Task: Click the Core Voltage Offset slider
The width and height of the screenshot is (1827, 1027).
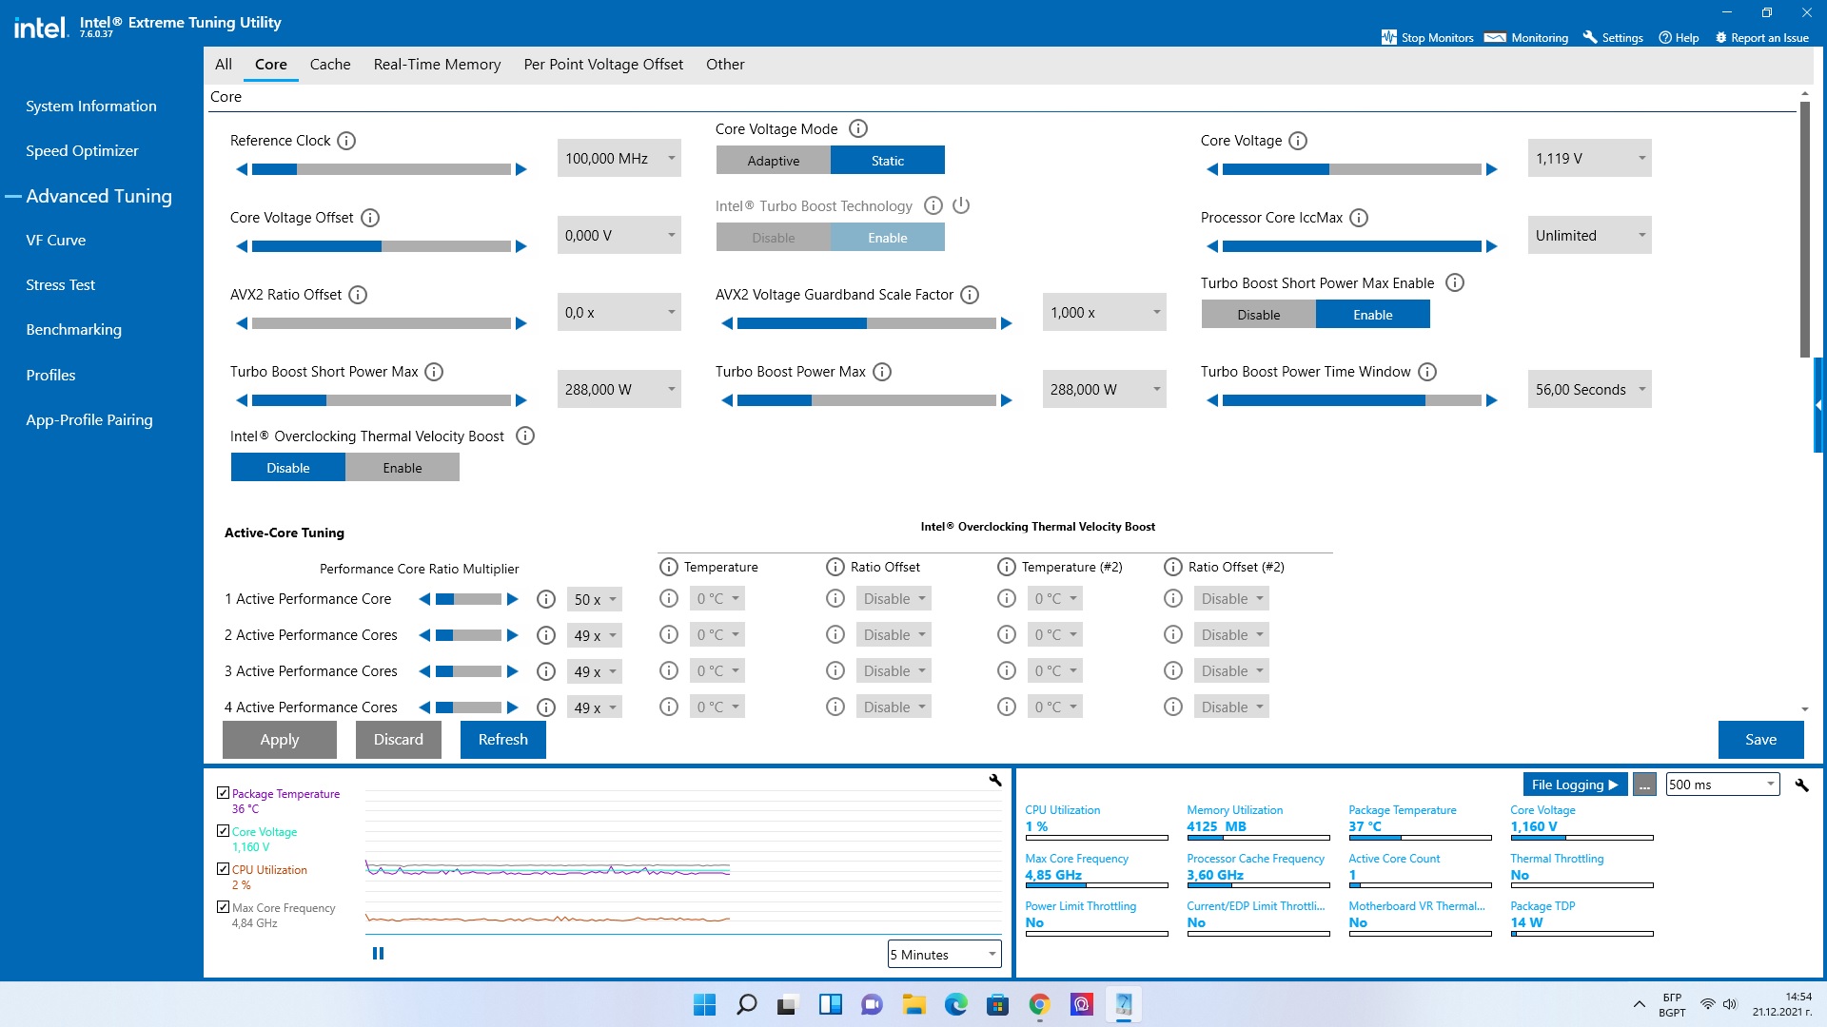Action: [x=381, y=246]
